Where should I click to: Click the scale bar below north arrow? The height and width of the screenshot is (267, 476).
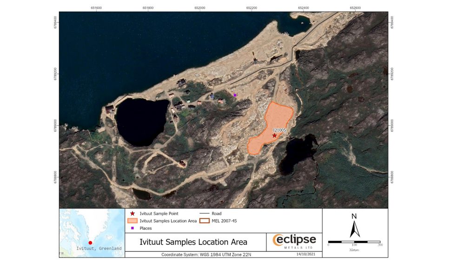(354, 242)
